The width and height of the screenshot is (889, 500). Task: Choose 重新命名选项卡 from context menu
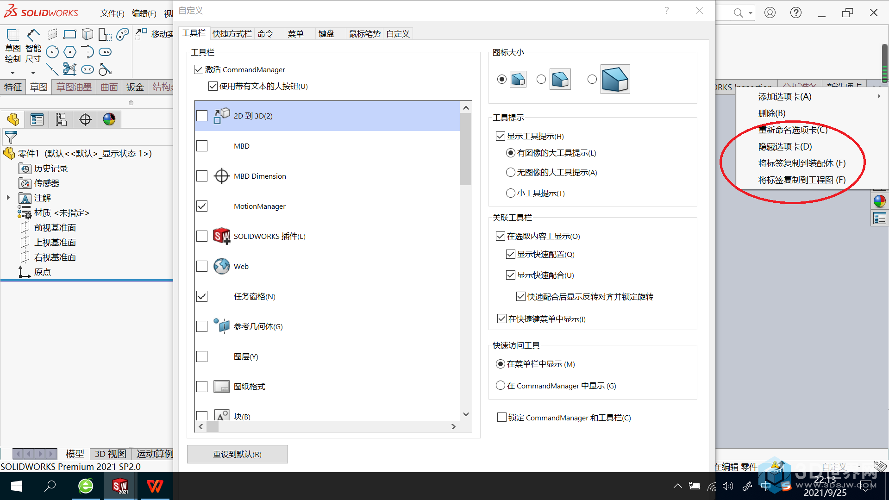pyautogui.click(x=793, y=130)
